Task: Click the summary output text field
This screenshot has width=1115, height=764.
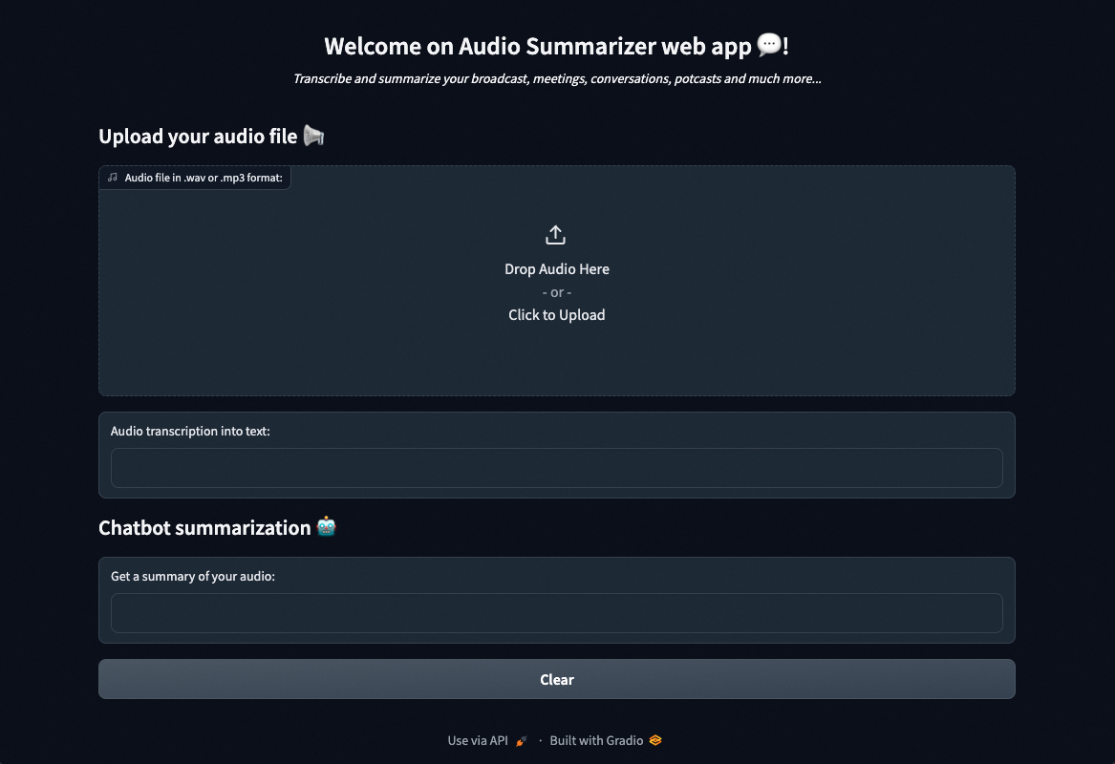Action: point(556,613)
